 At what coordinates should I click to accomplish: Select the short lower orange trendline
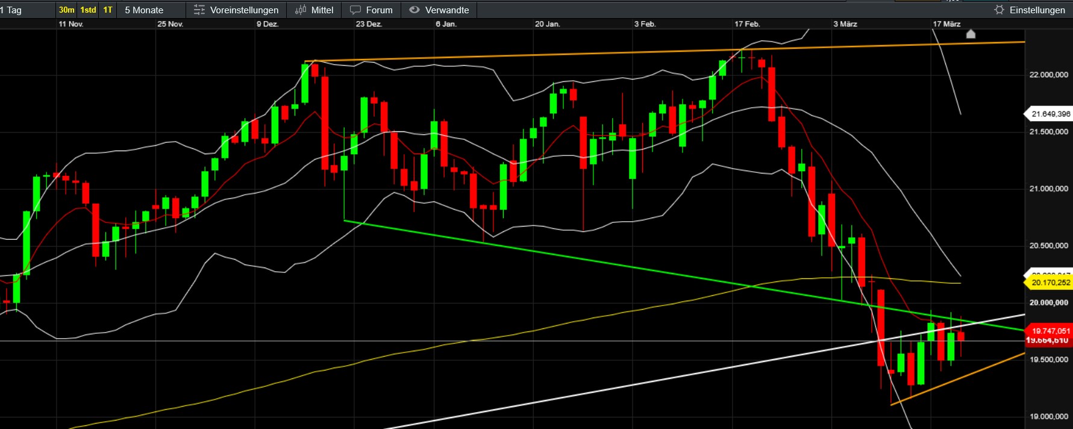[x=958, y=379]
